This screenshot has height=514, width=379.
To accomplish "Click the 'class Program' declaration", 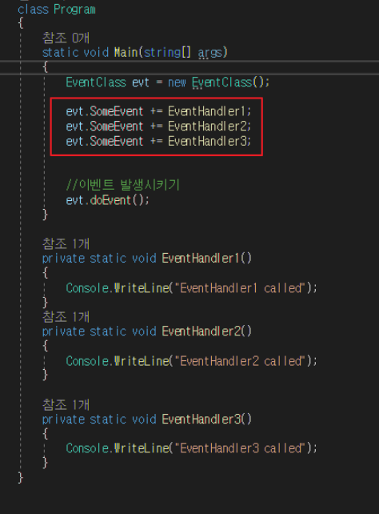I will point(57,9).
